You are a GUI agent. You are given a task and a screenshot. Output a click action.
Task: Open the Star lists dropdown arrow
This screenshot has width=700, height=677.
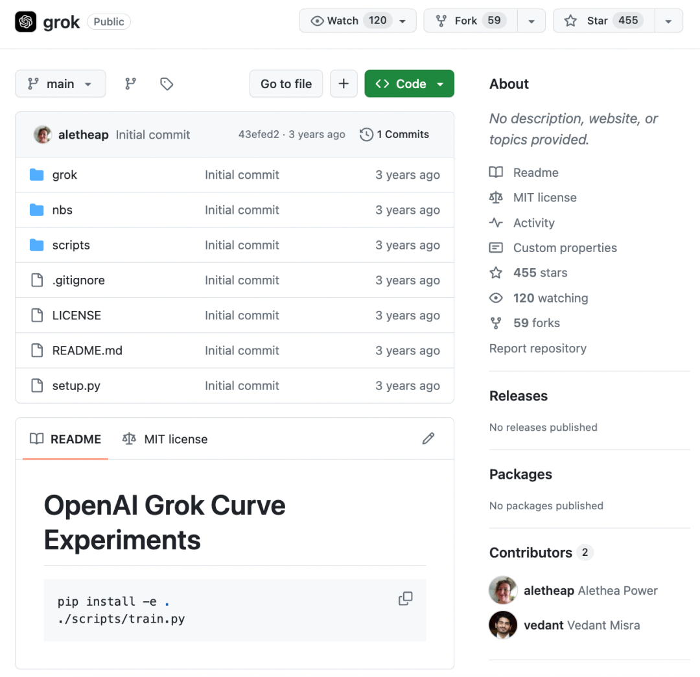[668, 21]
